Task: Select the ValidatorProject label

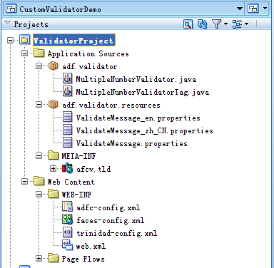Action: [74, 40]
